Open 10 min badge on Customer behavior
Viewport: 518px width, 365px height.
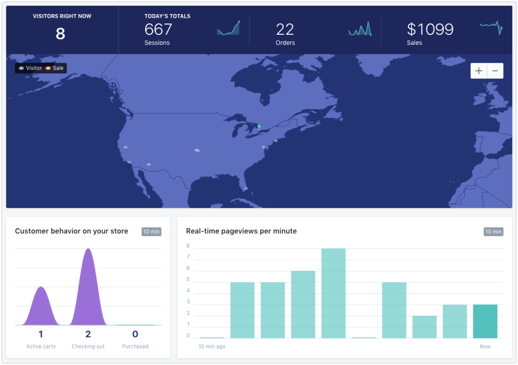151,232
